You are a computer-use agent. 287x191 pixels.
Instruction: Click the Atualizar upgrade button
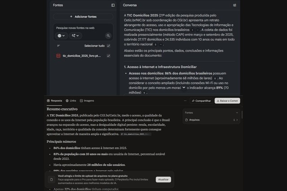(163, 179)
